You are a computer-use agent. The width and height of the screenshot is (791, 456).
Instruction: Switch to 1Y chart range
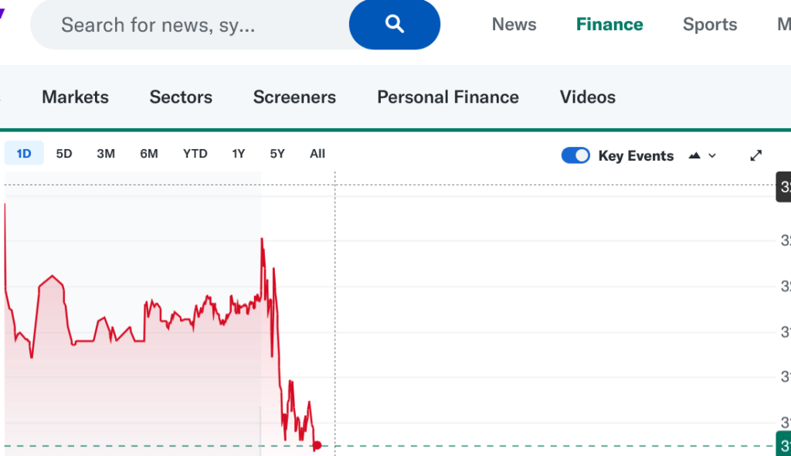pos(239,154)
